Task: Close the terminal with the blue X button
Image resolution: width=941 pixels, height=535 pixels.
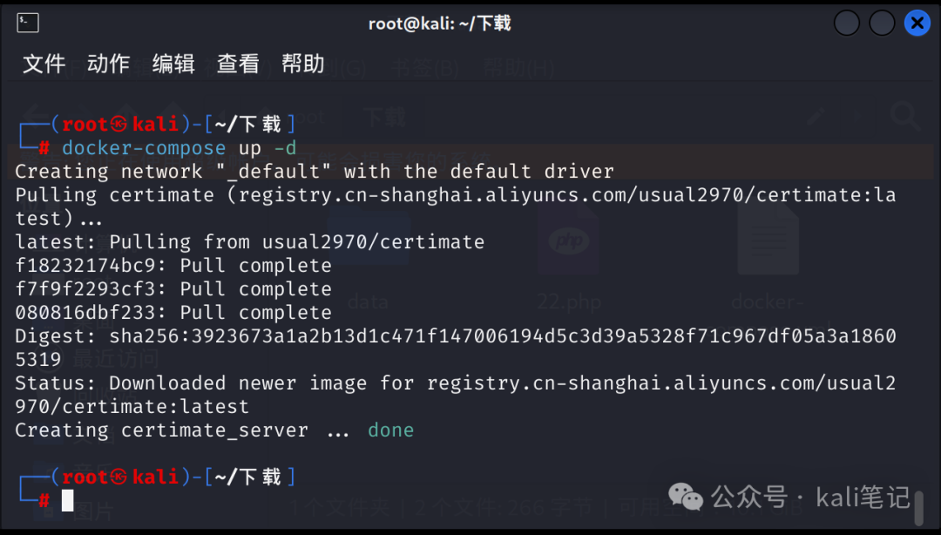Action: pyautogui.click(x=917, y=24)
